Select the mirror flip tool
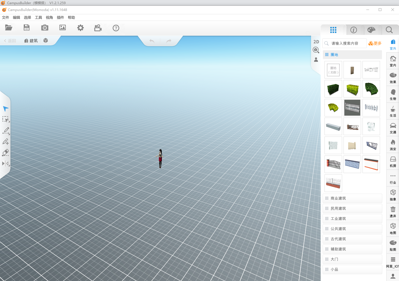Viewport: 399px width, 281px height. [5, 163]
